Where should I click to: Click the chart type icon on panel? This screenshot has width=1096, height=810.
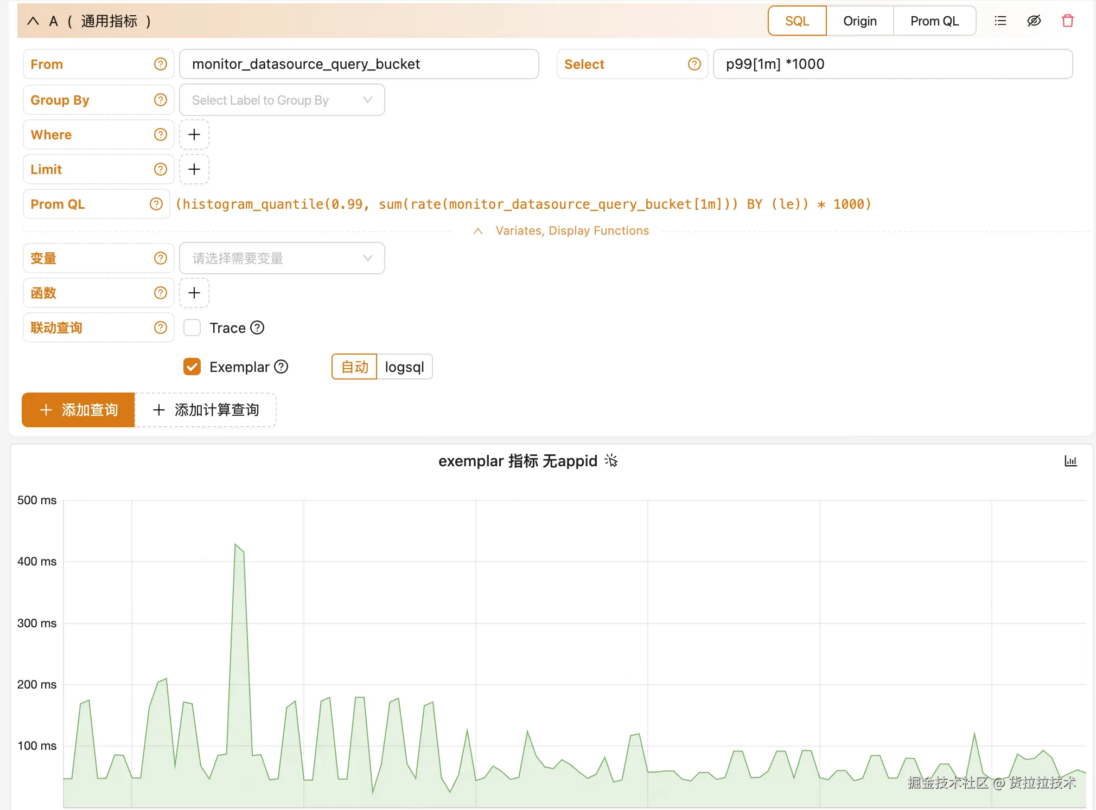click(1070, 461)
